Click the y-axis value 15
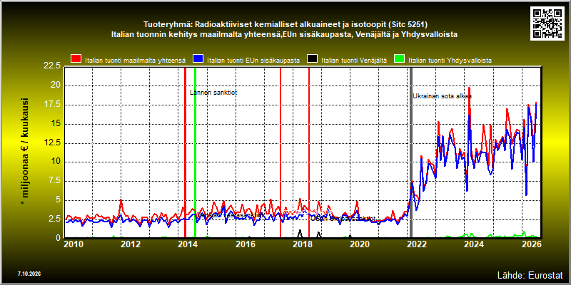 56,123
